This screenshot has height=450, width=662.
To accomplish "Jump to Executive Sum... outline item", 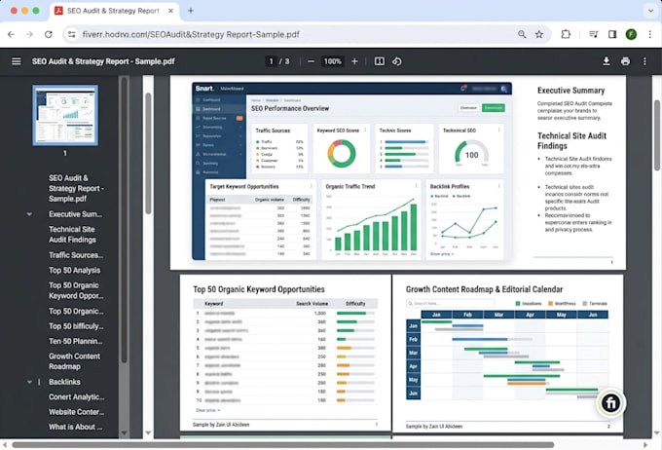I will coord(75,214).
